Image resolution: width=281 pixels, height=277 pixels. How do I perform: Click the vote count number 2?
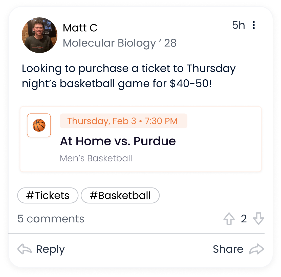click(x=244, y=219)
